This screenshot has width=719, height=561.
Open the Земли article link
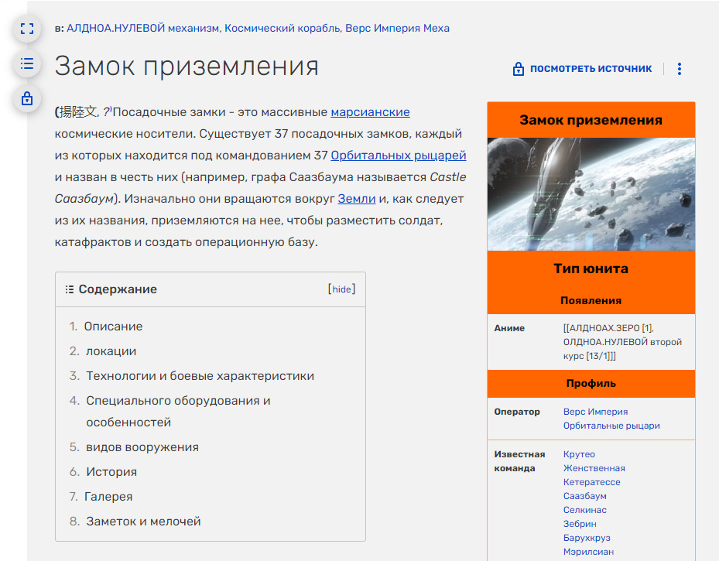coord(356,199)
